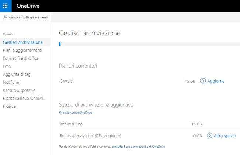
Task: Click Bonus segnalazioni (0% raggiunto) text
Action: [x=90, y=136]
